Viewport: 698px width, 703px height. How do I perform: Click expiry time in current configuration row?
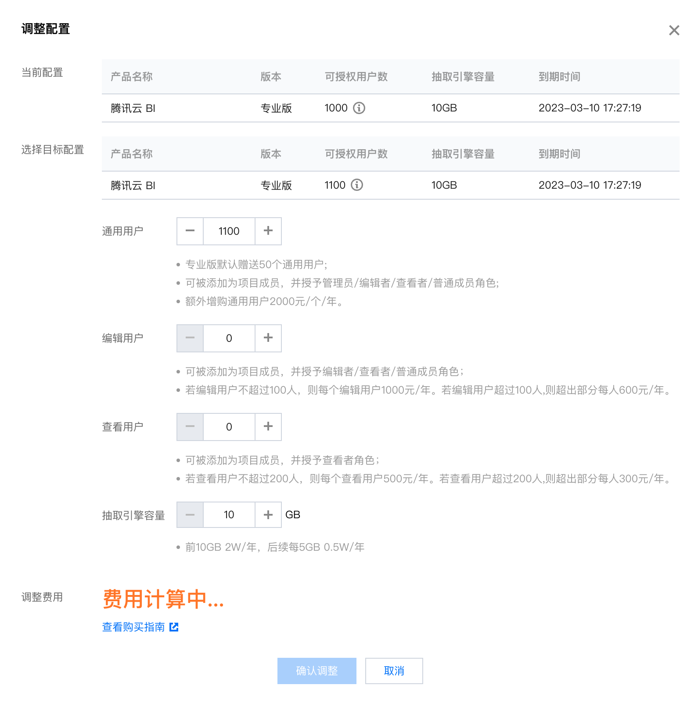coord(590,108)
